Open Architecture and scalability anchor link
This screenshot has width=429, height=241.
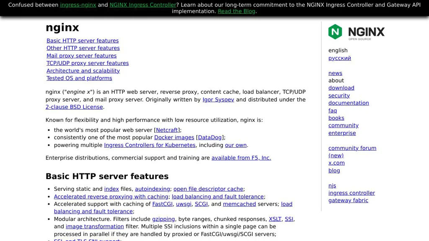83,70
